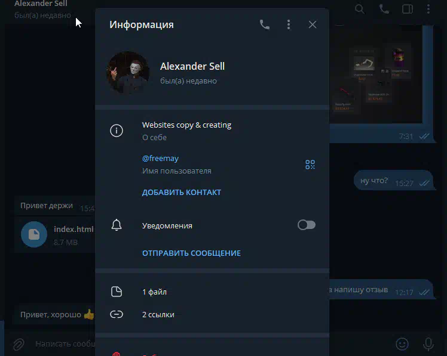This screenshot has width=447, height=356.
Task: Call Alexander Sell from the info panel
Action: click(x=265, y=25)
